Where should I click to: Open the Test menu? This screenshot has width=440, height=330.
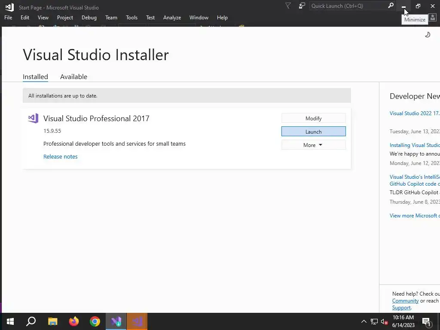[150, 17]
